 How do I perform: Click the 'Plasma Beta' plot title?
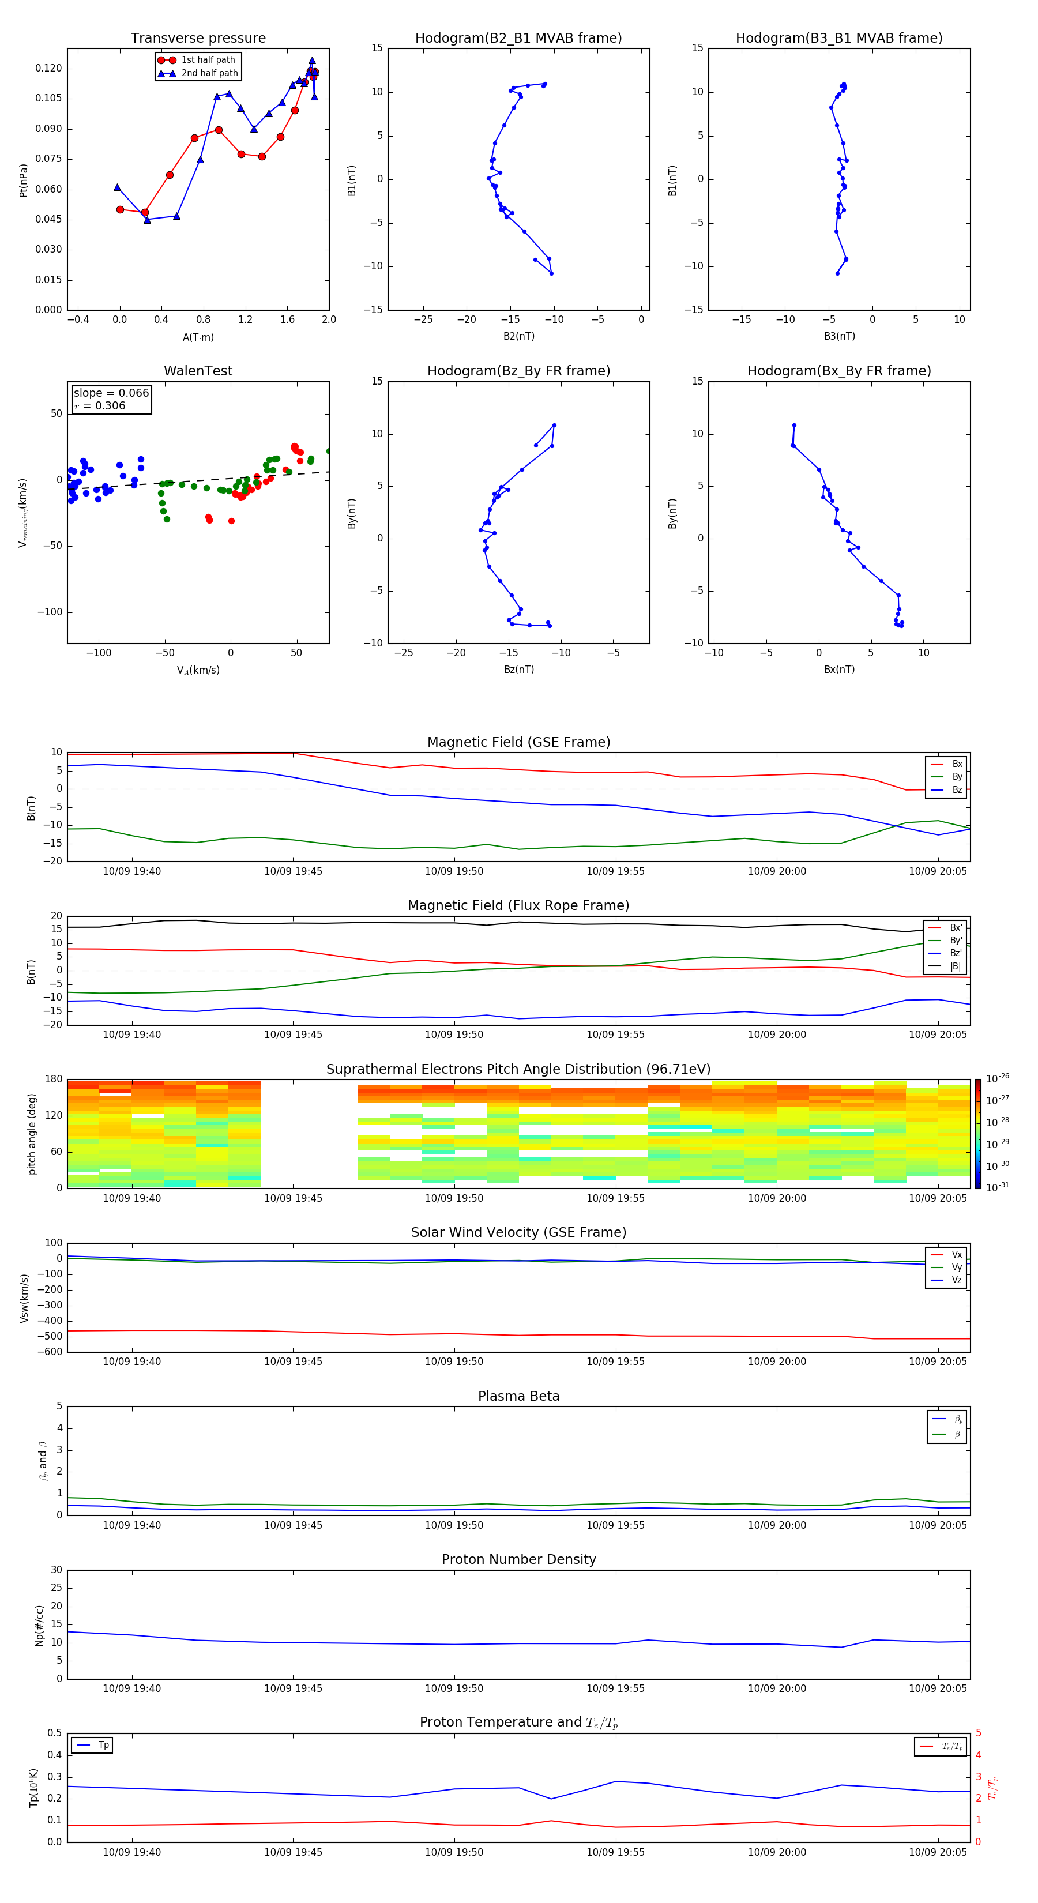[518, 1396]
